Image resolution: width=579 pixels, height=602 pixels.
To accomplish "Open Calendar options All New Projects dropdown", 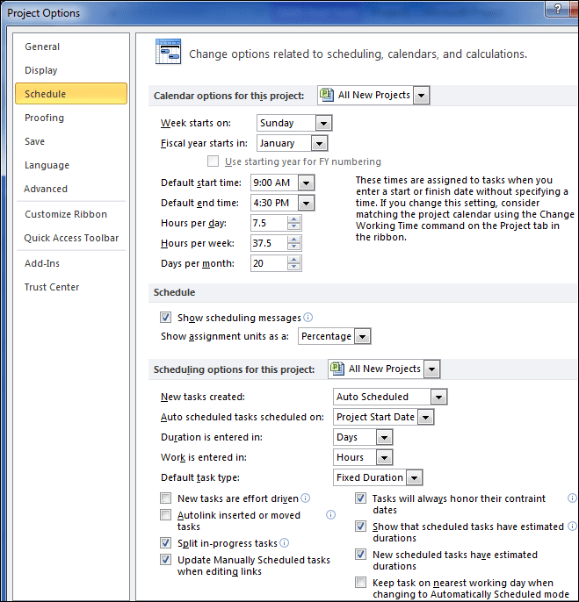I will [x=422, y=95].
